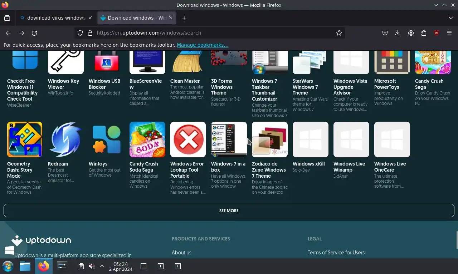458x274 pixels.
Task: Click the Uptodown footer logo
Action: (41, 240)
